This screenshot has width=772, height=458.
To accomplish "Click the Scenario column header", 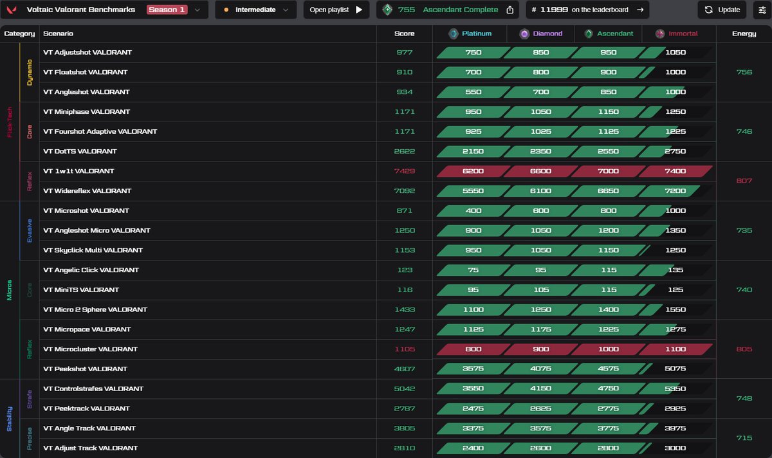I will tap(58, 33).
